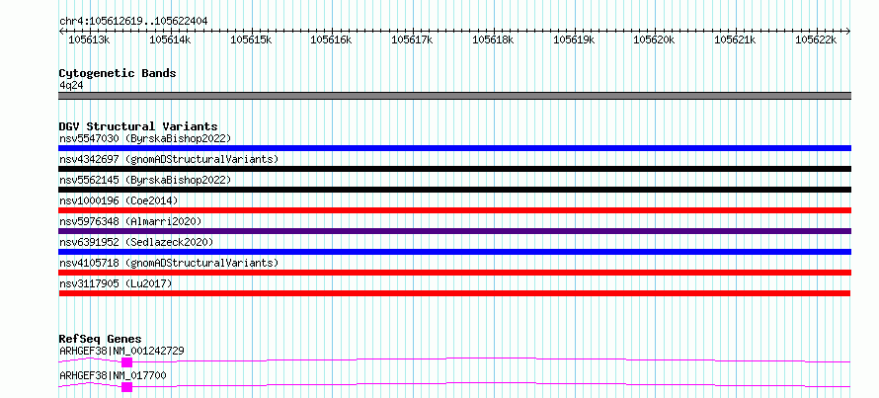
Task: Click the 4q24 band label
Action: [71, 85]
